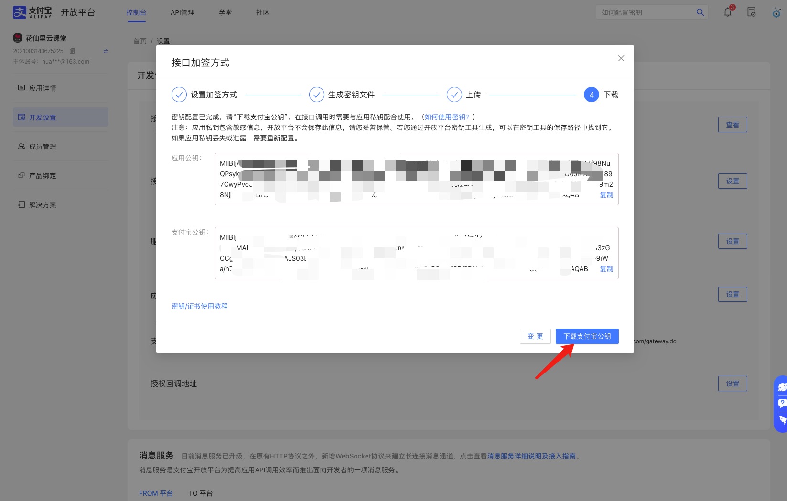Open the API管理 tab
The image size is (787, 501).
pyautogui.click(x=183, y=12)
